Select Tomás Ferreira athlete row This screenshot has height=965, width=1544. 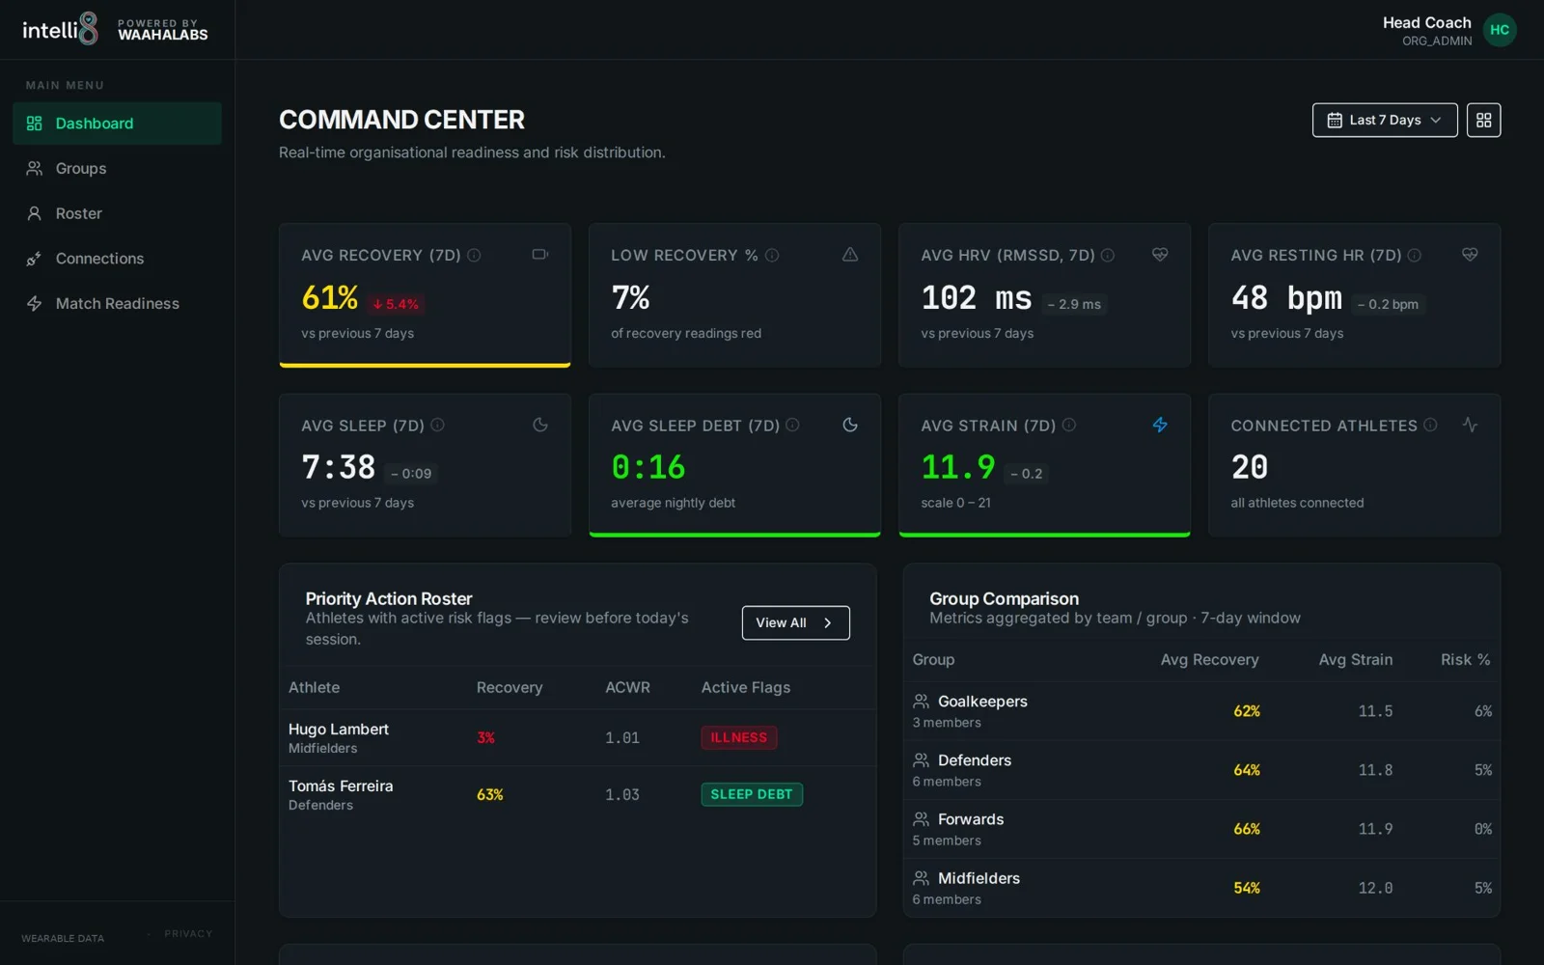click(x=577, y=795)
